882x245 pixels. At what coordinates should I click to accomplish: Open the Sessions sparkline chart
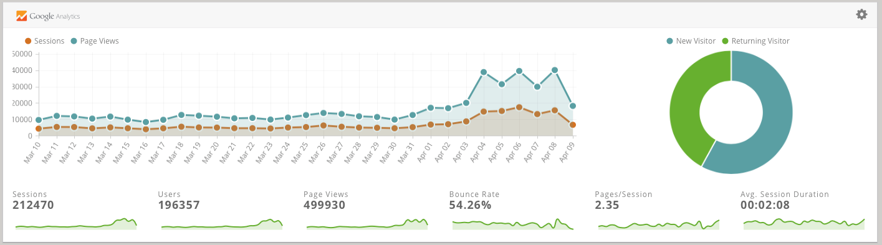pos(76,224)
